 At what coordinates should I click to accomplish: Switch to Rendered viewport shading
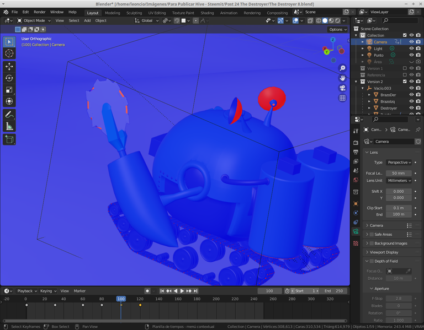pos(337,20)
